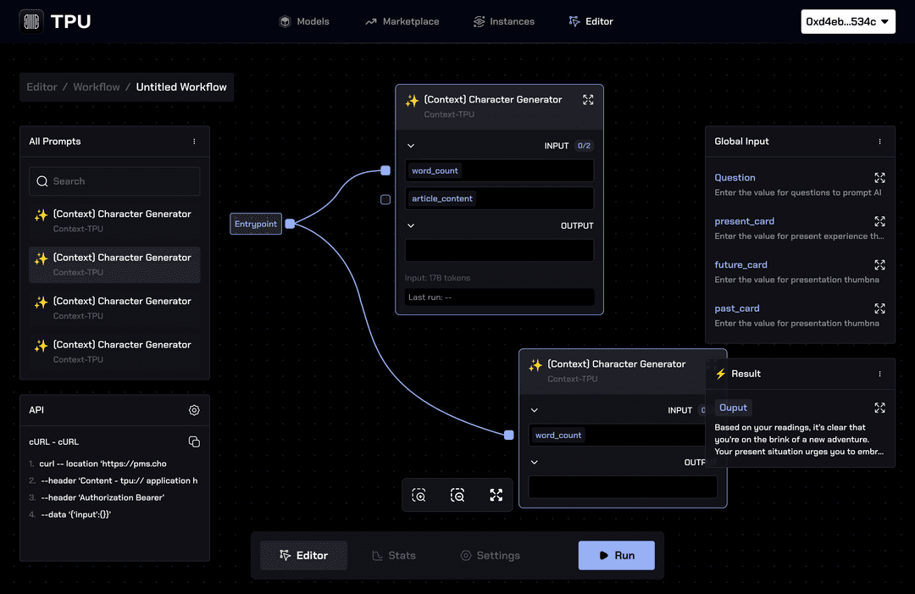Viewport: 915px width, 594px height.
Task: Click Workflow in the breadcrumb
Action: click(97, 87)
